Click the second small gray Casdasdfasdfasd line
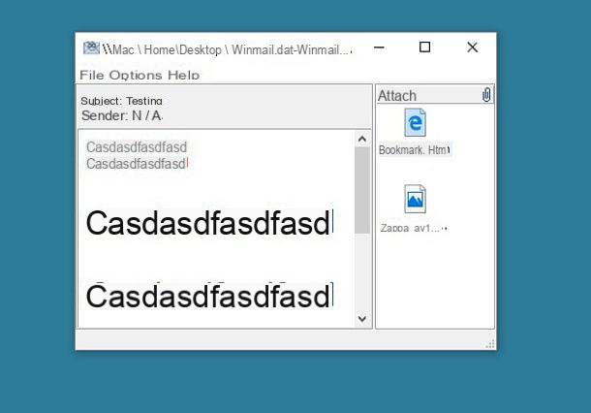Screen dimensions: 591x413 tap(137, 164)
